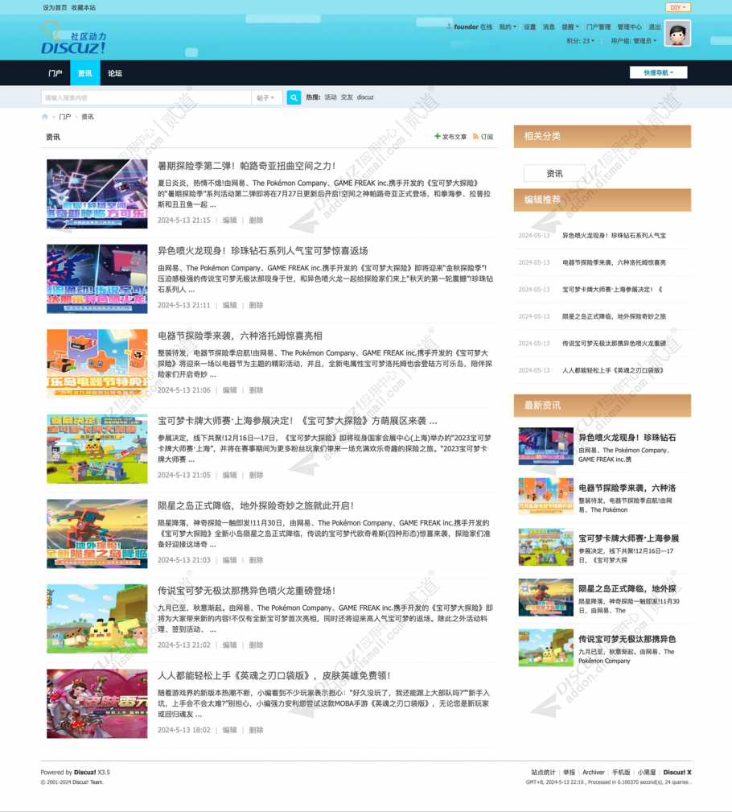Viewport: 732px width, 812px height.
Task: Click 站点统计 footer link
Action: click(x=543, y=772)
